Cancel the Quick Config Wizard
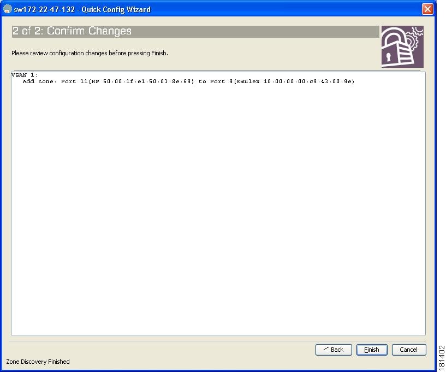This screenshot has height=372, width=446. click(409, 350)
